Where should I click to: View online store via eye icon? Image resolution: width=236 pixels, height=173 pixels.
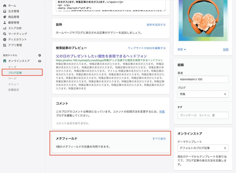pos(40,61)
